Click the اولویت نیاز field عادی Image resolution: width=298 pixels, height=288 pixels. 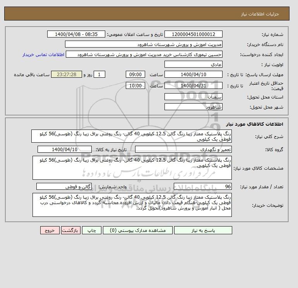(193, 64)
